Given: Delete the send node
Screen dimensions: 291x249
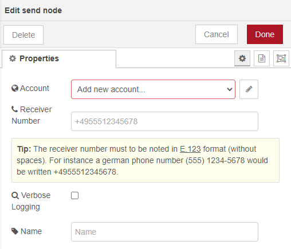Looking at the screenshot, I should tap(23, 35).
